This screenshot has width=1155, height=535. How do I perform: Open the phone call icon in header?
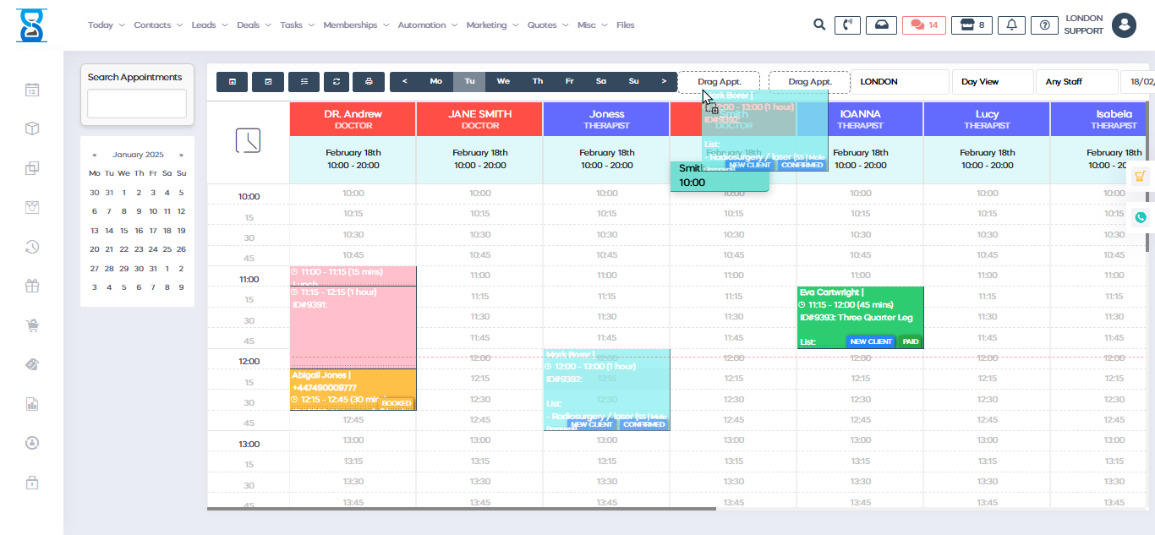pos(847,25)
